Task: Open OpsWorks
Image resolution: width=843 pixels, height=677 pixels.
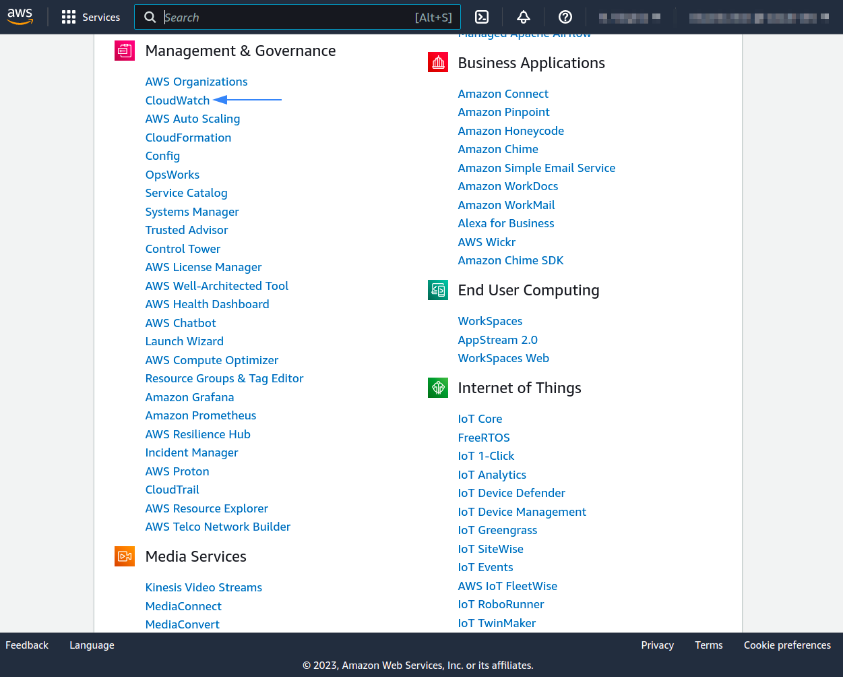Action: pyautogui.click(x=173, y=175)
